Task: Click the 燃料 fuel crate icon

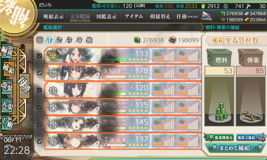Action: [x=219, y=58]
